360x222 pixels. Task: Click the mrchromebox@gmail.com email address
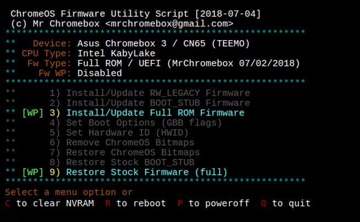[x=169, y=24]
